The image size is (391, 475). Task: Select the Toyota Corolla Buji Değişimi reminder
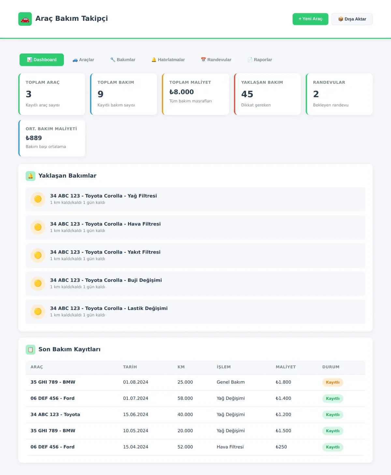tap(195, 283)
